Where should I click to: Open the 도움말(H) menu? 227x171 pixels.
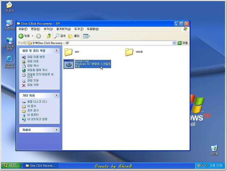(93, 29)
